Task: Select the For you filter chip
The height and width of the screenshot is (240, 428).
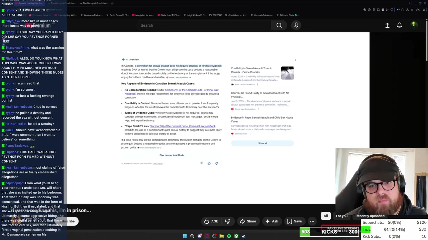Action: tap(341, 216)
